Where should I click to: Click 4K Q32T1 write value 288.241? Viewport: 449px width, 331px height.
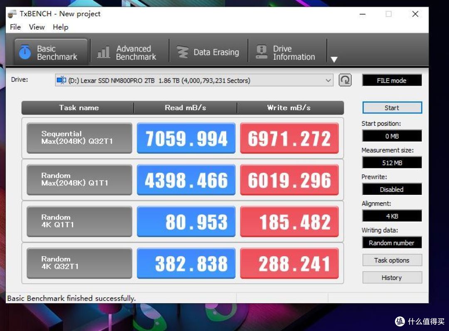[x=289, y=263]
